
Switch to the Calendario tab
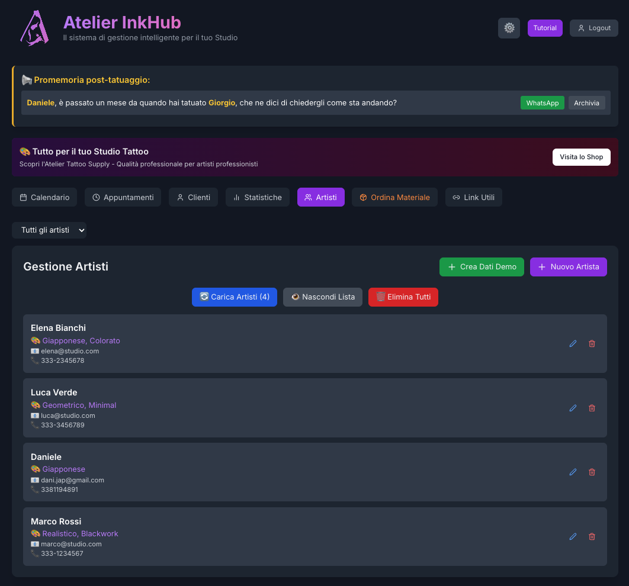pos(44,197)
